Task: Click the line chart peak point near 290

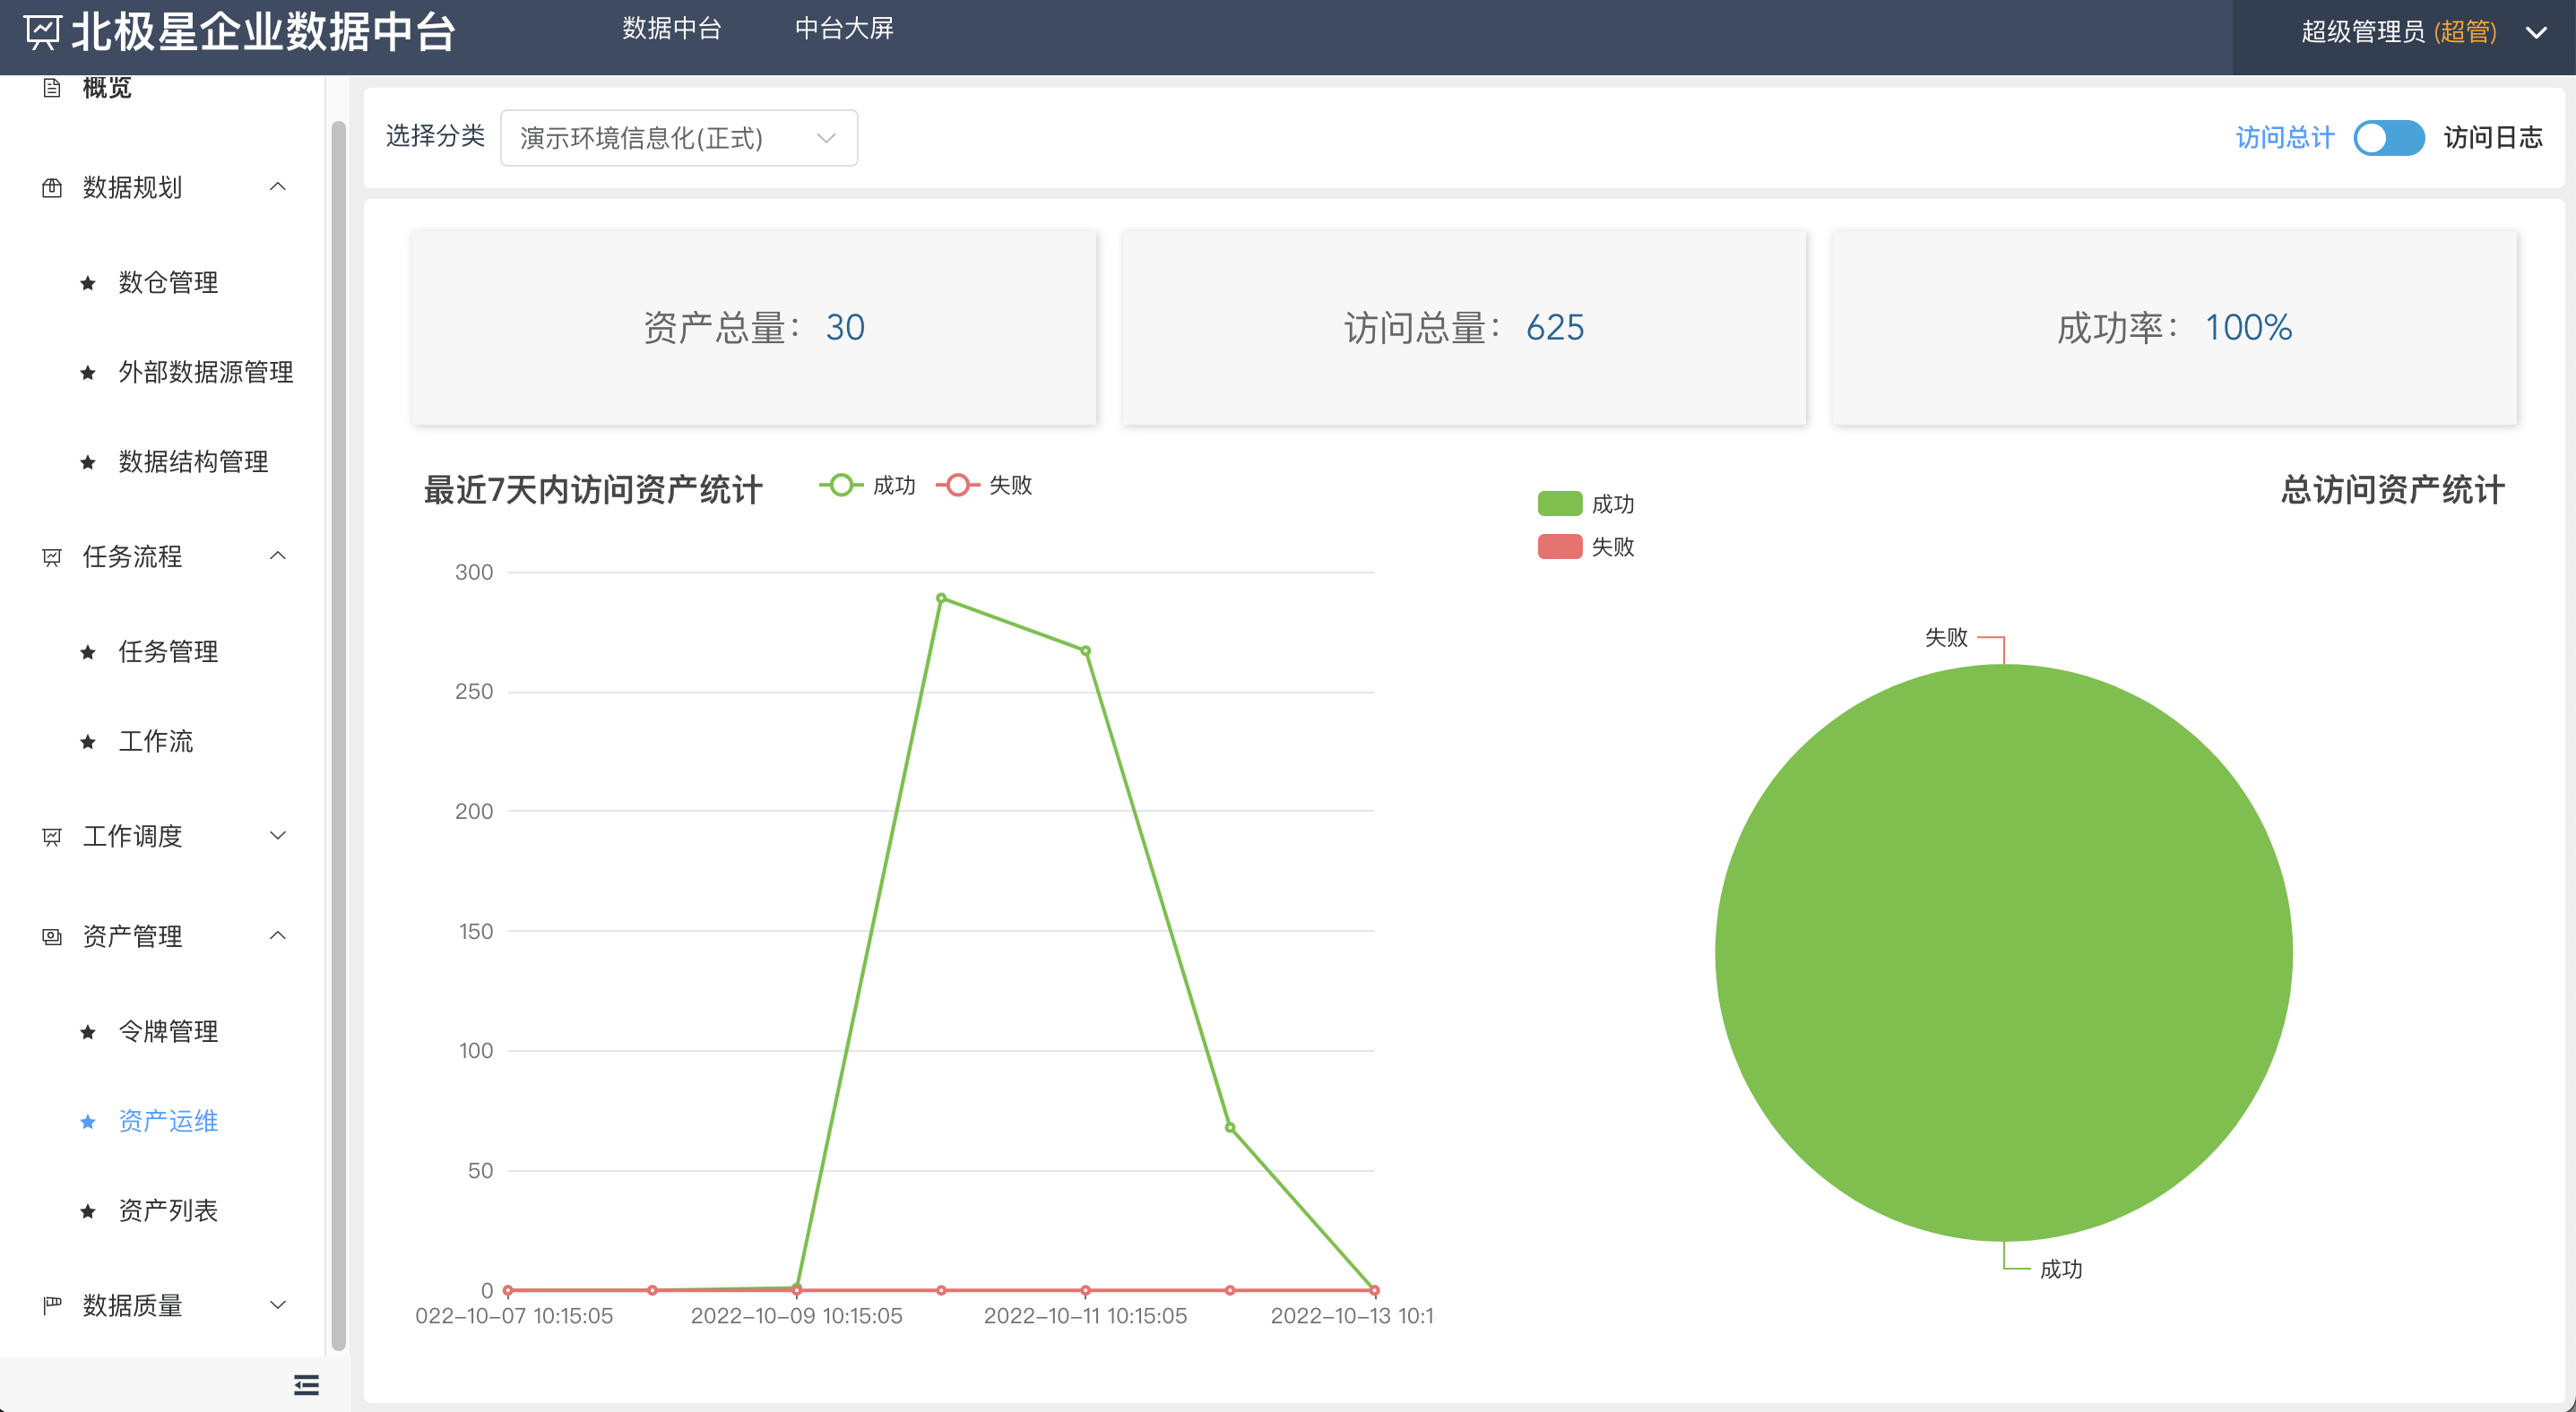Action: (941, 598)
